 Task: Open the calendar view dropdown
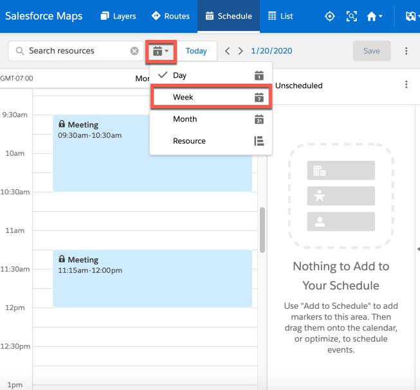pos(161,51)
